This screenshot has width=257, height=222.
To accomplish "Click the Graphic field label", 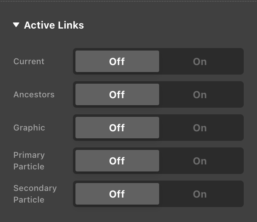I will click(x=29, y=128).
